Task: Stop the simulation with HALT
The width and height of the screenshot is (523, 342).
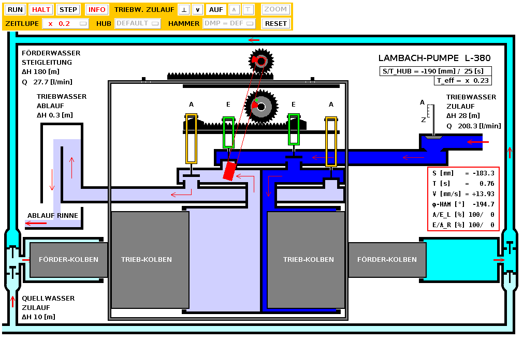Action: 41,10
